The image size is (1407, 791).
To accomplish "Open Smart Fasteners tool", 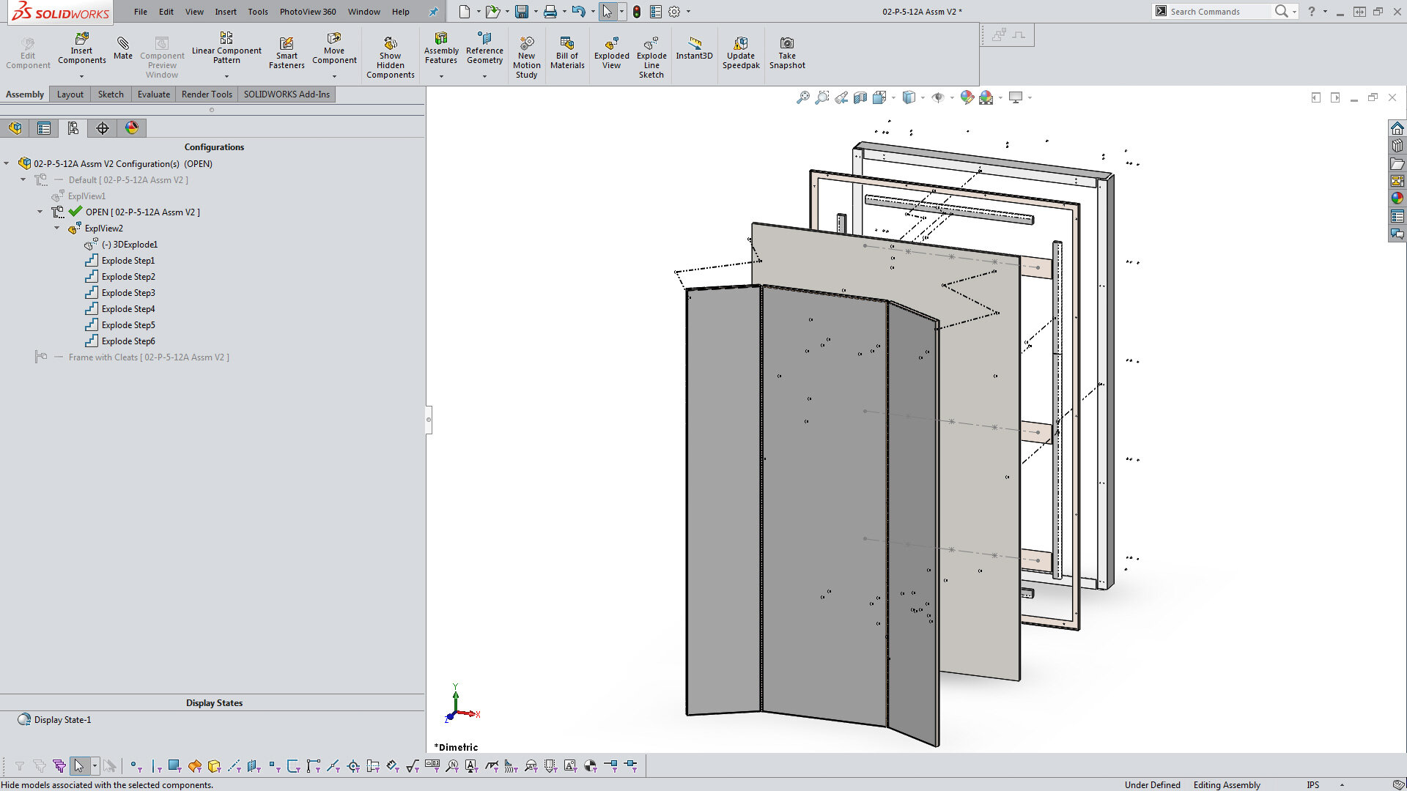I will click(287, 53).
